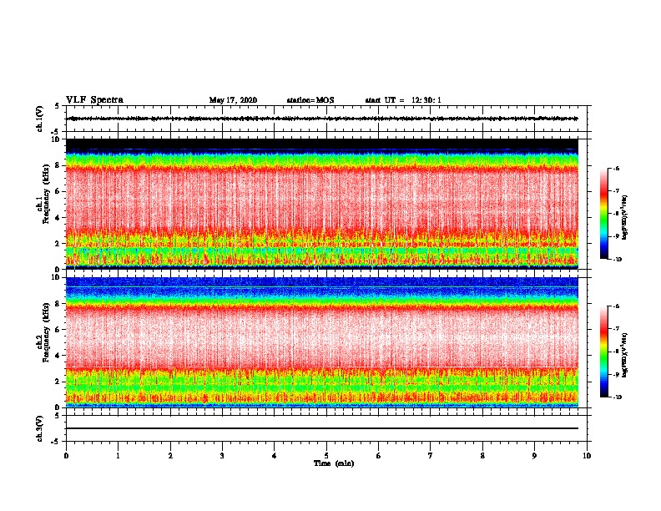This screenshot has height=511, width=661.
Task: Click the ch.2 color scale bar
Action: [x=603, y=352]
